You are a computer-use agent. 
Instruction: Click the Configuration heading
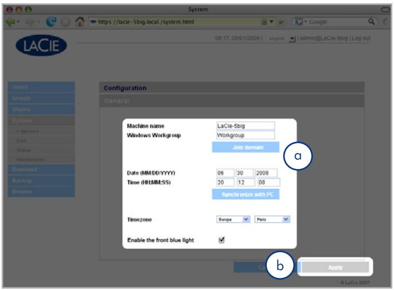click(x=125, y=88)
